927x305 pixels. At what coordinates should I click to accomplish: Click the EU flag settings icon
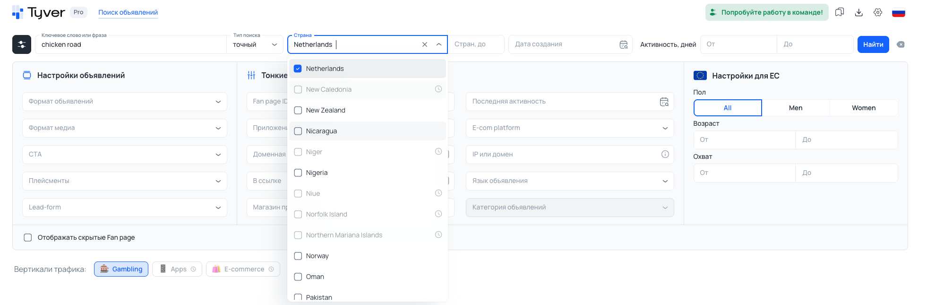(700, 76)
